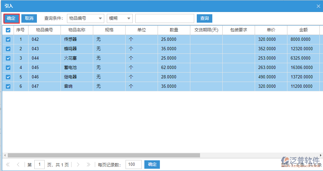
Task: Click the 交货期限(天) column header
Action: (x=206, y=30)
